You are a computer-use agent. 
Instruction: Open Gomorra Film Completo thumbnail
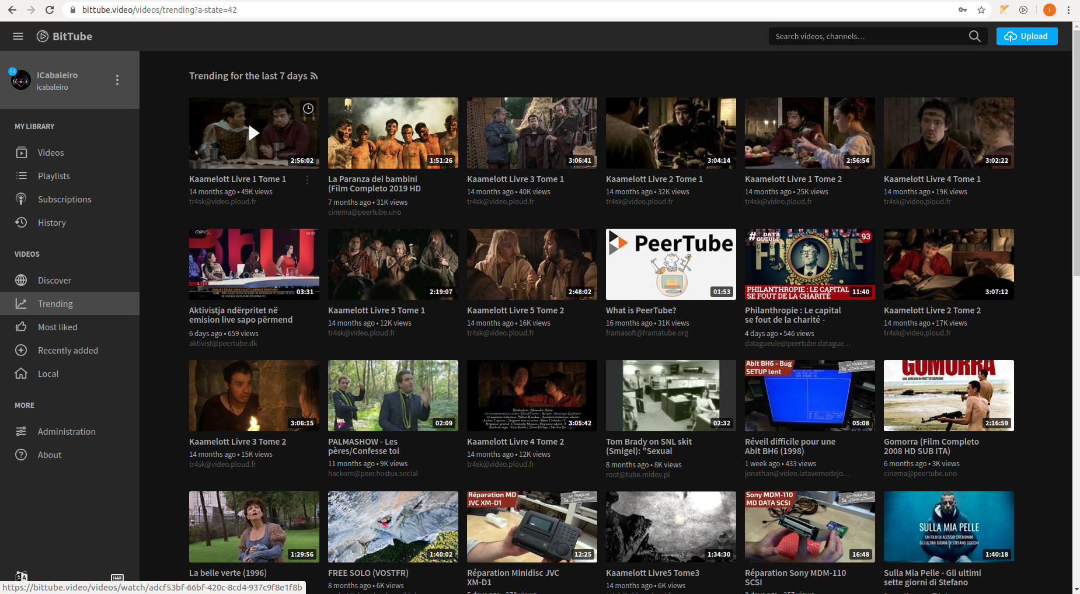(949, 396)
